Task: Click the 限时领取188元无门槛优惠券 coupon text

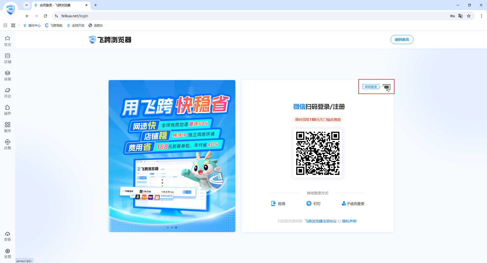Action: pos(318,120)
